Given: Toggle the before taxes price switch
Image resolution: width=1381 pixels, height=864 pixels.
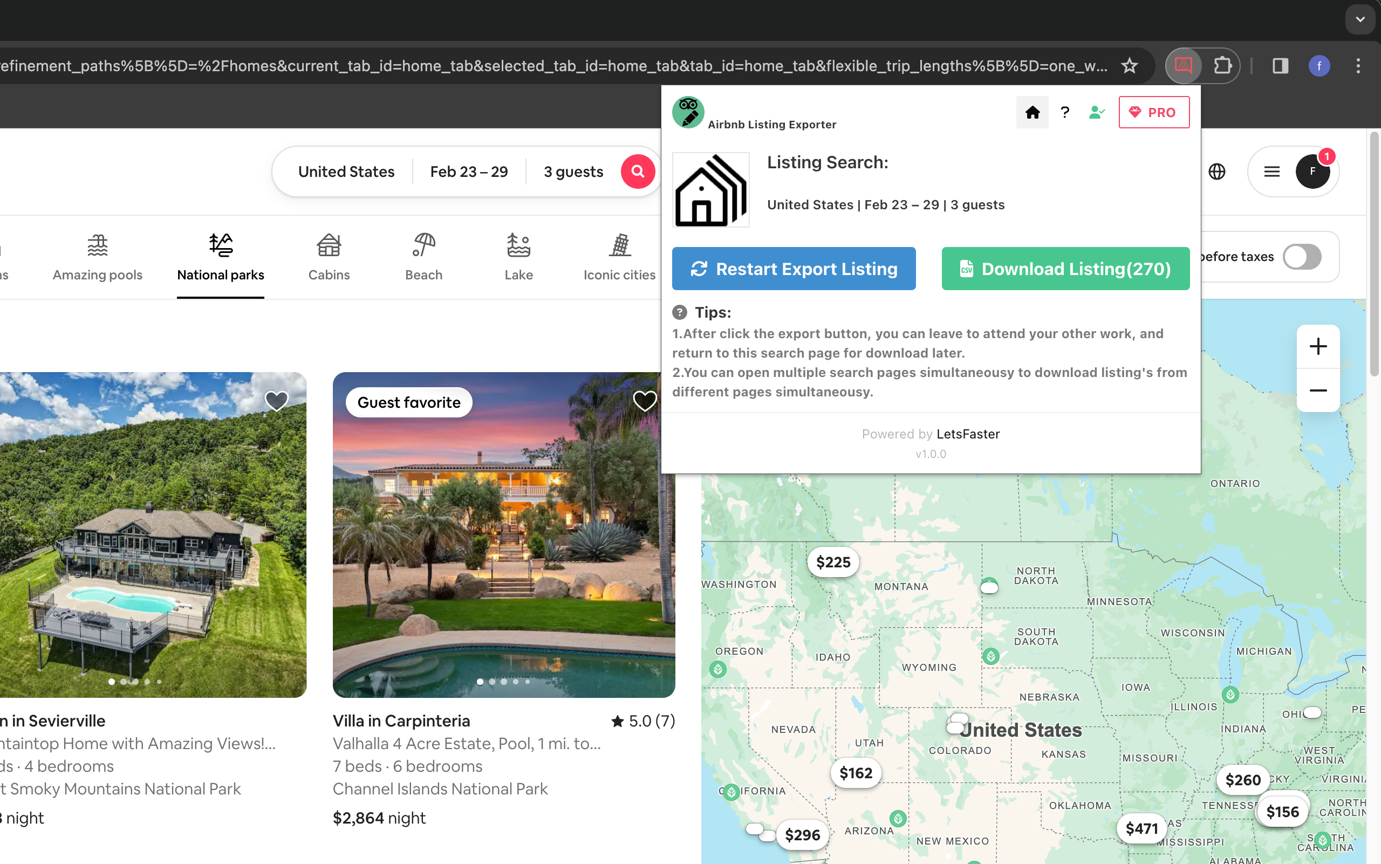Looking at the screenshot, I should tap(1302, 257).
